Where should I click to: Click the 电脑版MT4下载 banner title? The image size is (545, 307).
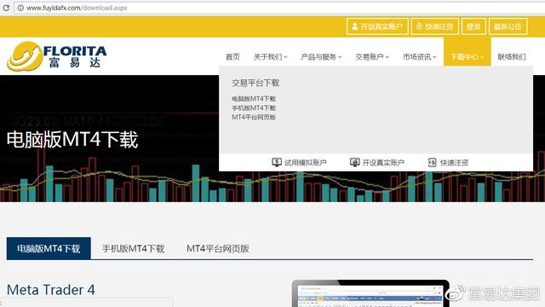pos(72,140)
